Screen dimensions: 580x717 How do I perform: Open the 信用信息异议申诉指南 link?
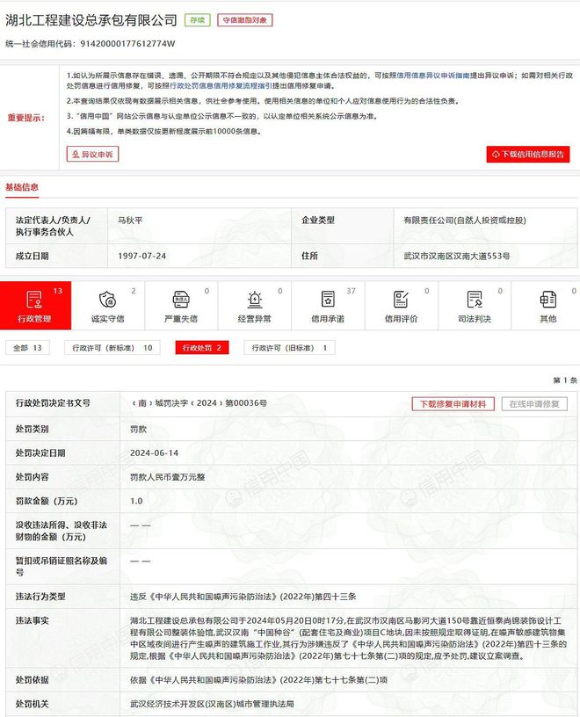pyautogui.click(x=433, y=76)
